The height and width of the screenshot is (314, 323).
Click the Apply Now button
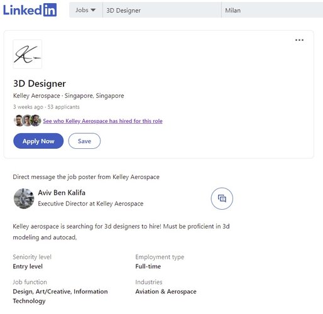tap(38, 141)
